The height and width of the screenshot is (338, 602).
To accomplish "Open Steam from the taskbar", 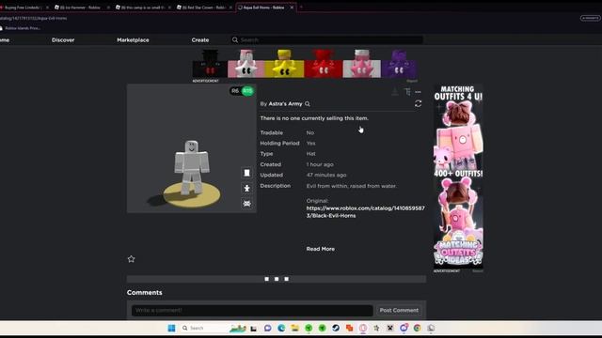I will (336, 328).
